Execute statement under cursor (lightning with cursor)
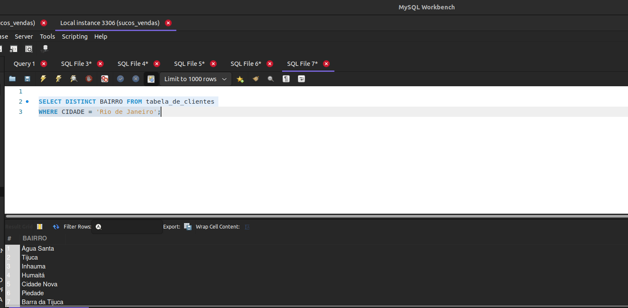 click(x=58, y=79)
